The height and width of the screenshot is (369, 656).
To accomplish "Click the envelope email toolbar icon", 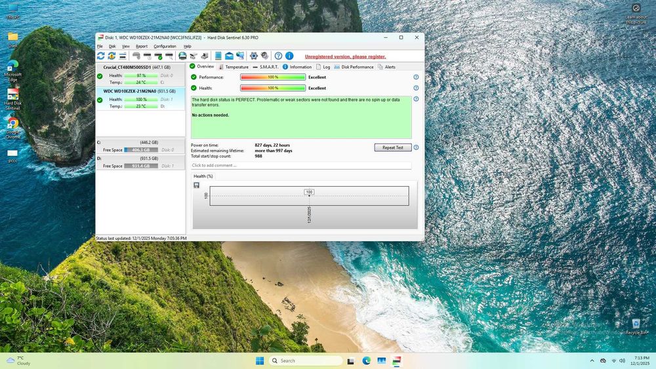I will tap(229, 56).
